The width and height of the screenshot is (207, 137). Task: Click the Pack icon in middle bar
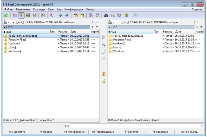point(103,74)
